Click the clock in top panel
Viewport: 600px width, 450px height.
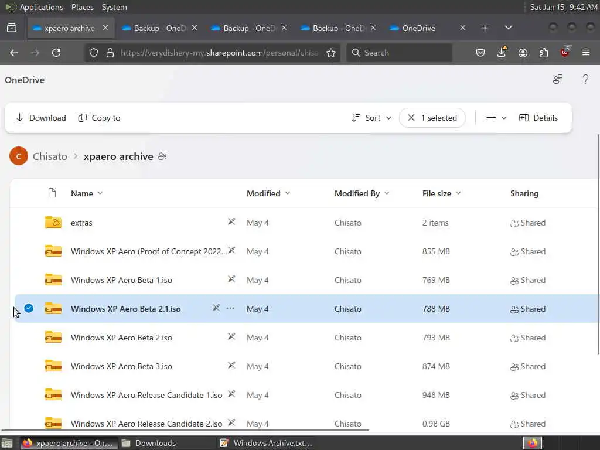[x=563, y=7]
